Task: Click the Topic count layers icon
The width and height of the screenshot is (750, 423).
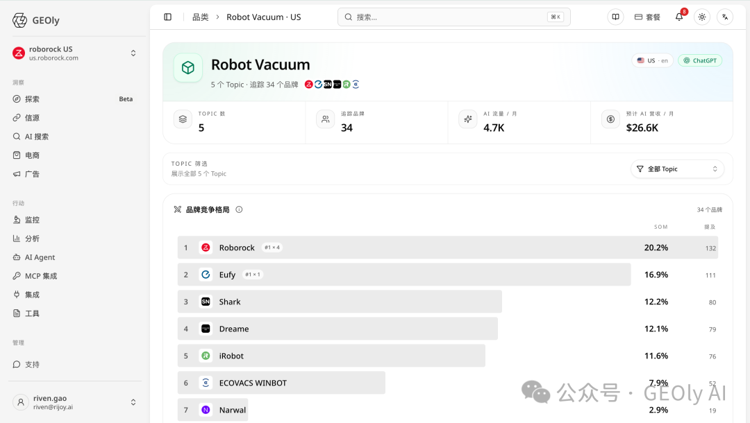Action: point(183,119)
